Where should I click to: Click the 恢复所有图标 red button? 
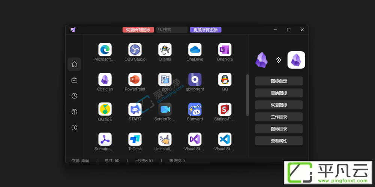pos(138,30)
